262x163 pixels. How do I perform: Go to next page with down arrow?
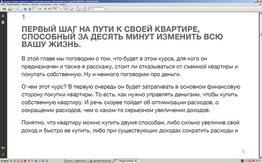pyautogui.click(x=30, y=9)
